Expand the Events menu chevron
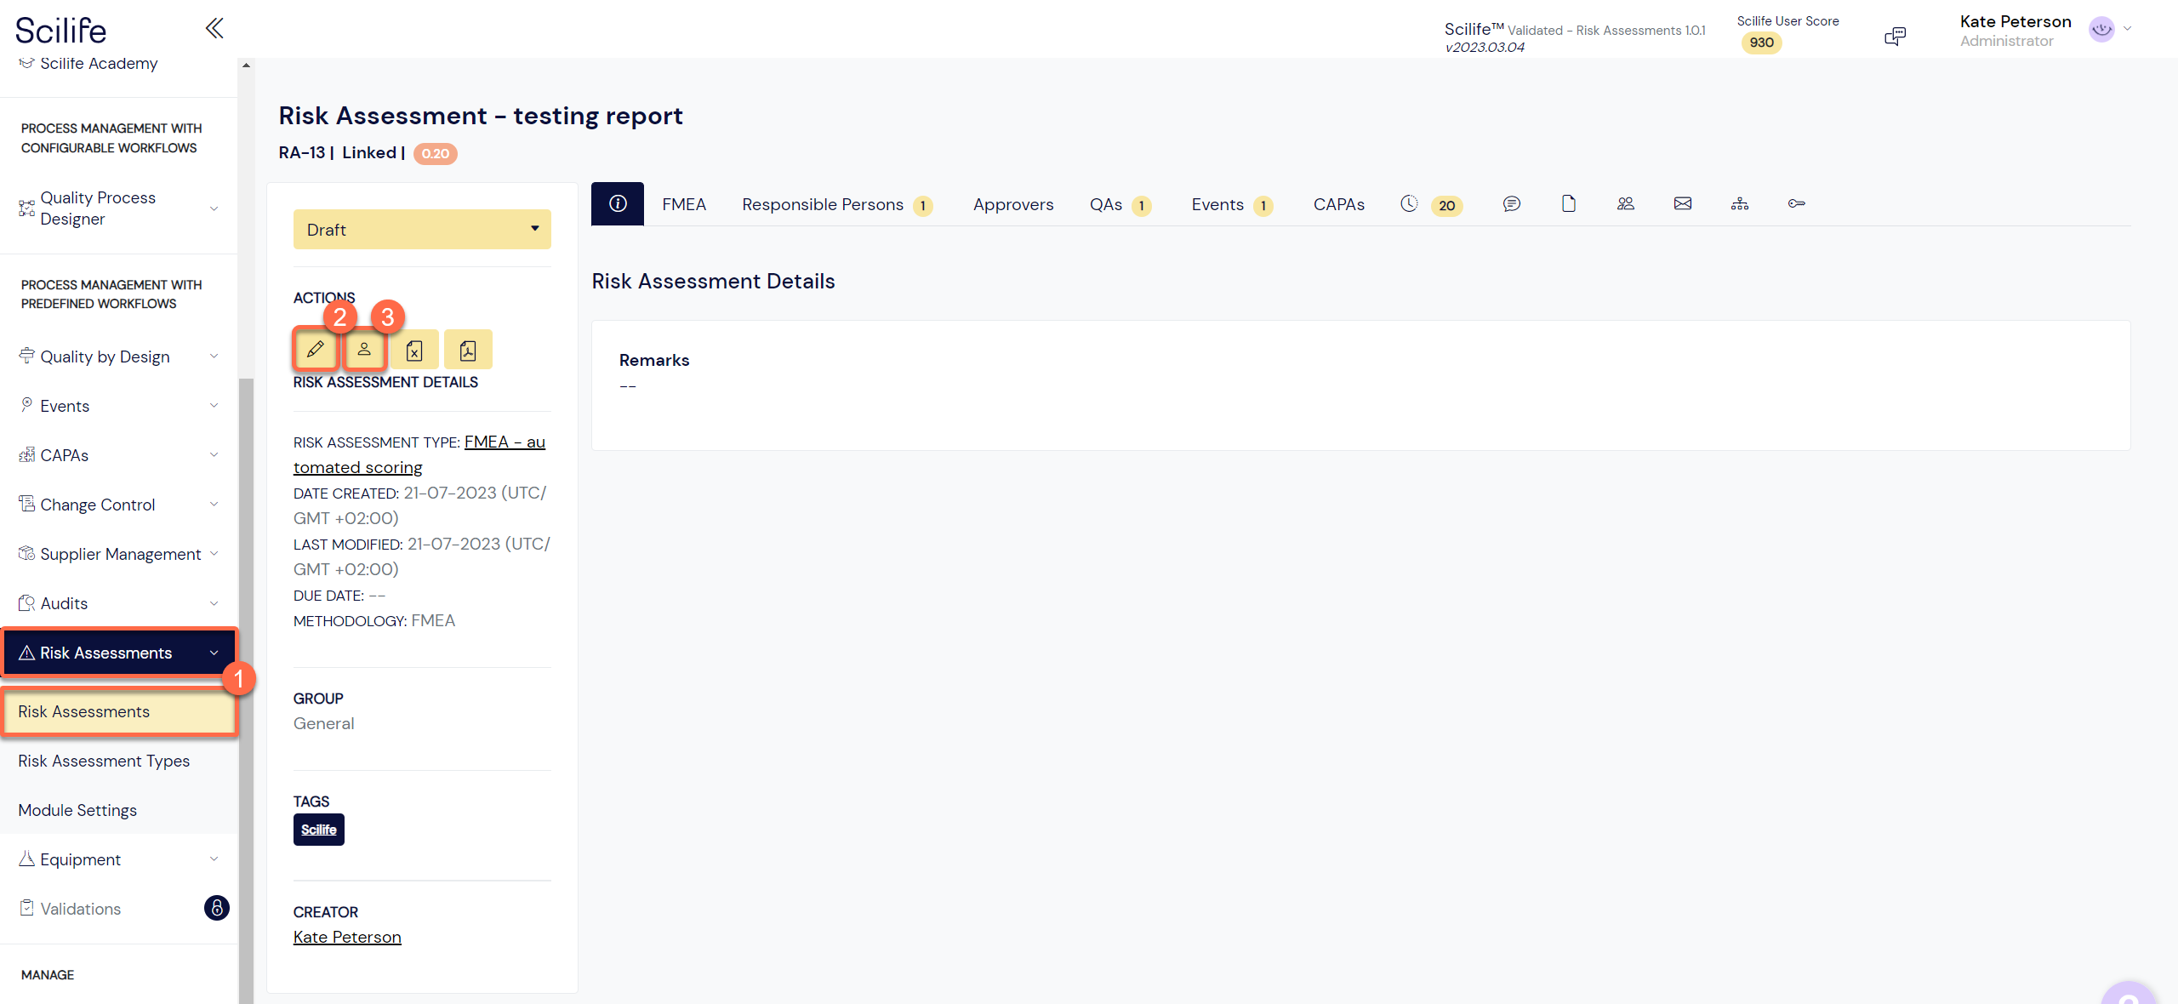Screen dimensions: 2178x1004 [214, 406]
